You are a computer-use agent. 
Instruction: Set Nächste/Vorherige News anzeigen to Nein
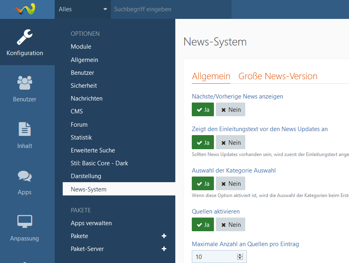230,110
